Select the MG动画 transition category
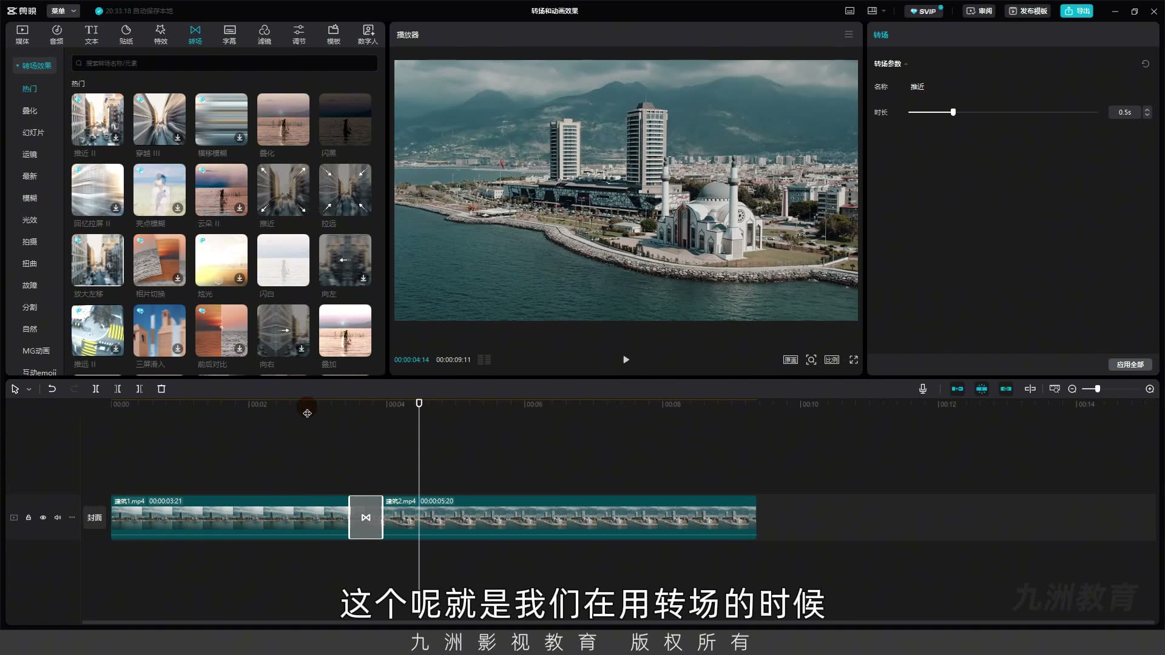Viewport: 1165px width, 655px height. click(36, 351)
